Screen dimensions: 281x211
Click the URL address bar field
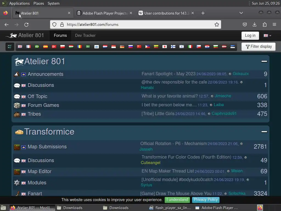click(x=136, y=24)
